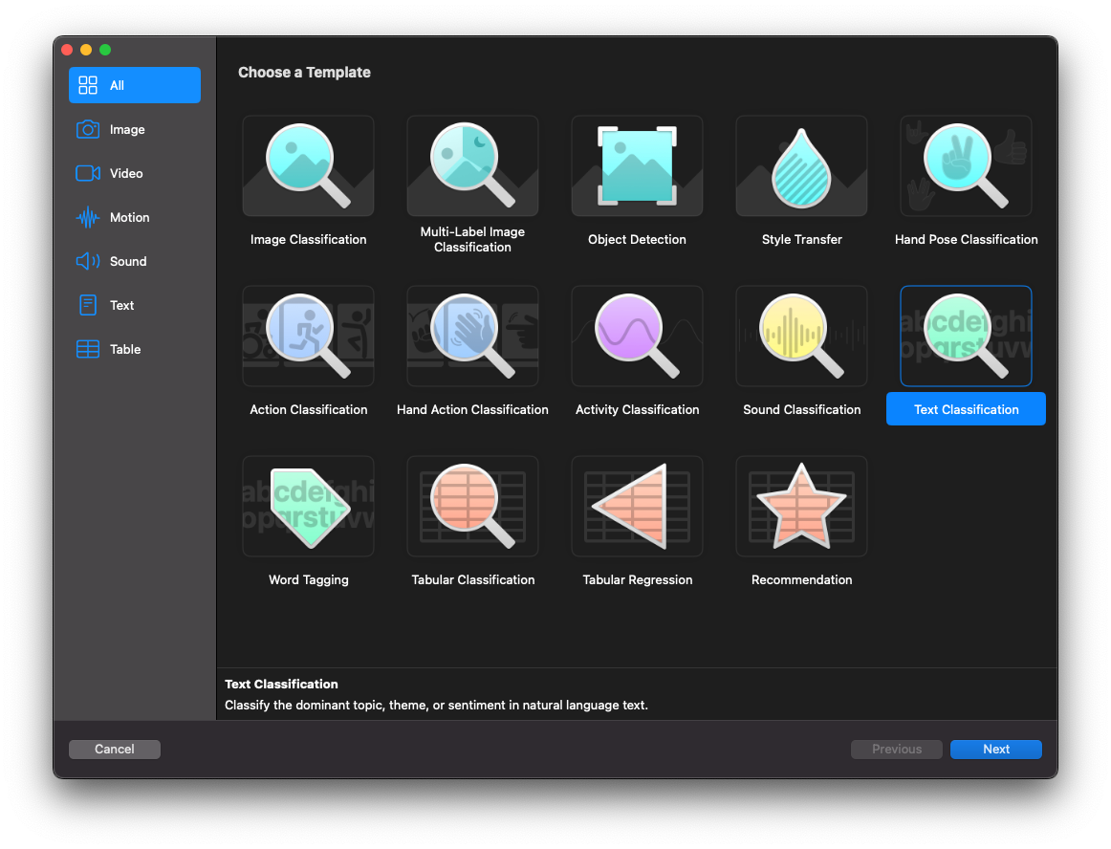
Task: Pick the Word Tagging template icon
Action: (x=308, y=507)
